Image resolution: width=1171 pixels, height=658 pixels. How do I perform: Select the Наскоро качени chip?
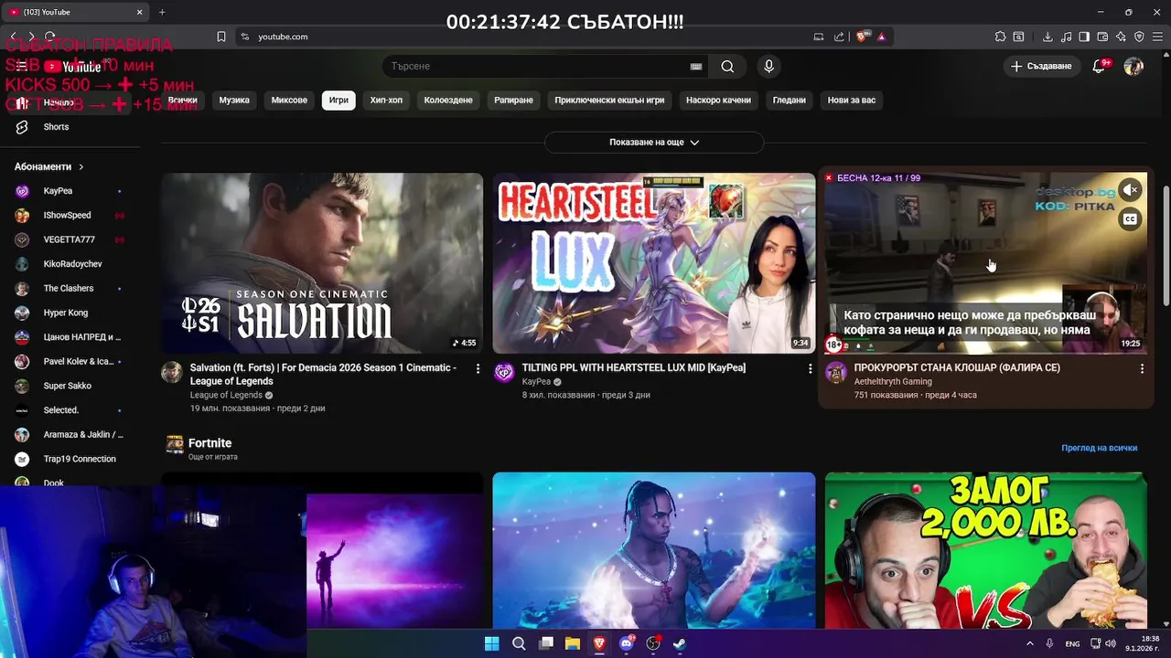coord(718,101)
